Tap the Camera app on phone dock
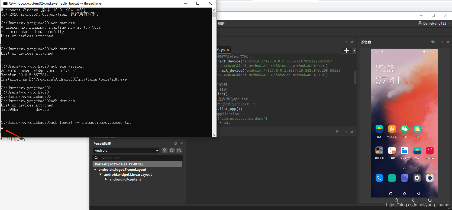Image resolution: width=452 pixels, height=210 pixels. pos(430,178)
